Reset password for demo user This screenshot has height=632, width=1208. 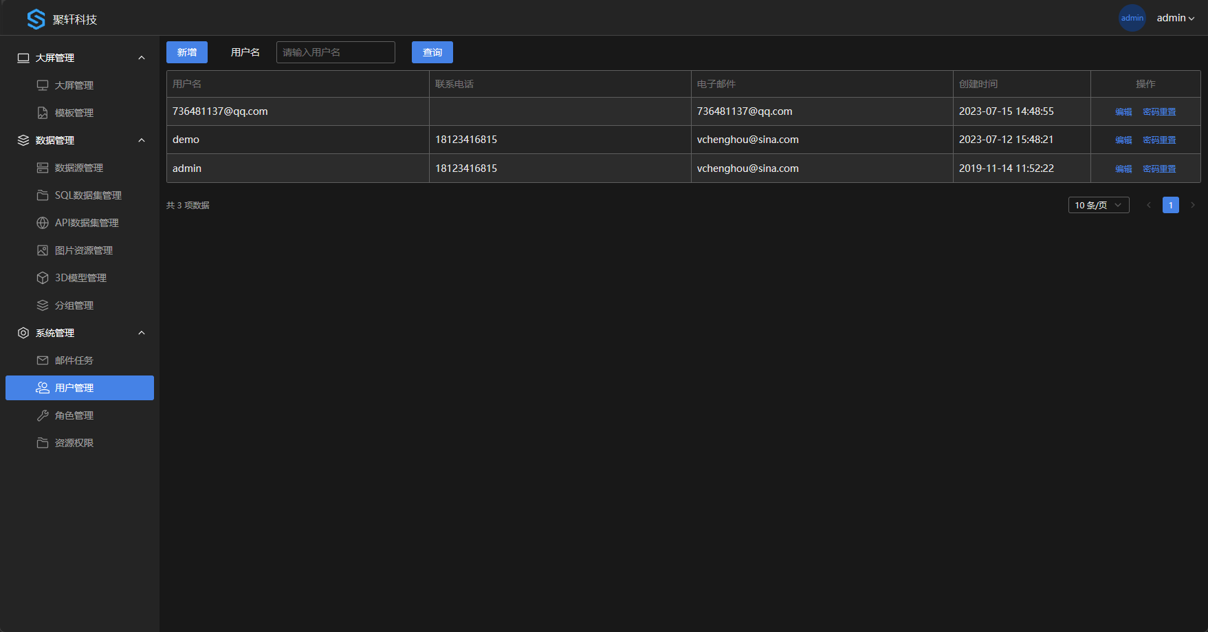1159,140
